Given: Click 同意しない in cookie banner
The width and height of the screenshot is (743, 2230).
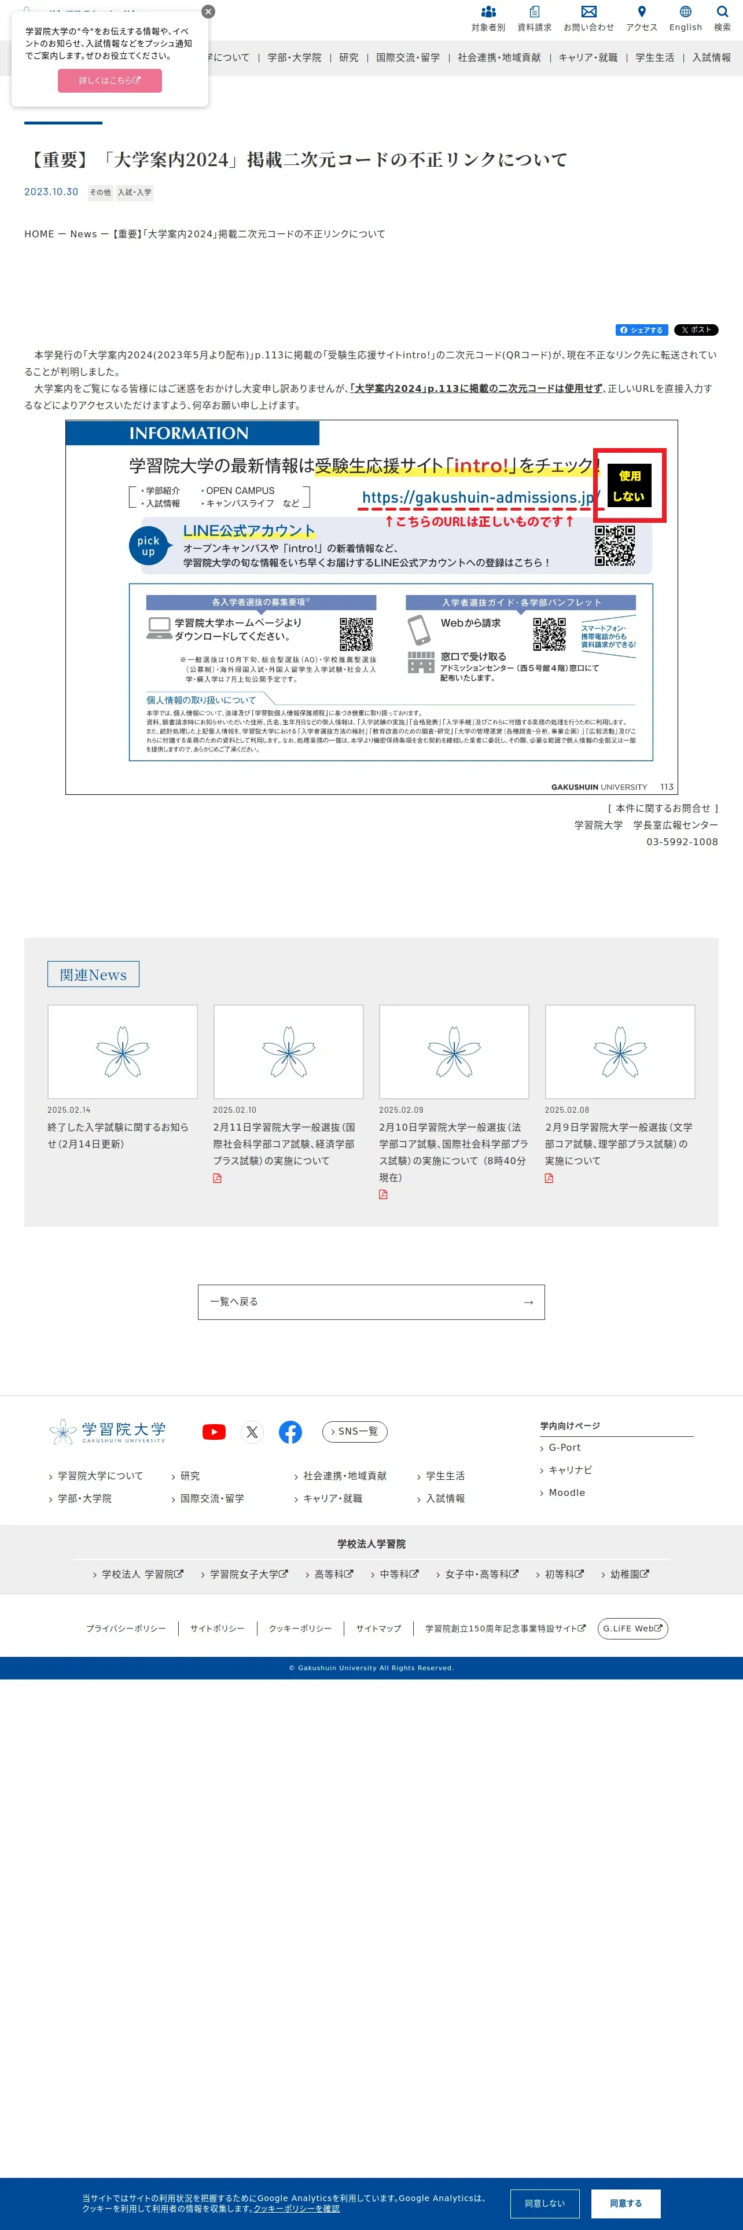Looking at the screenshot, I should (x=545, y=2204).
